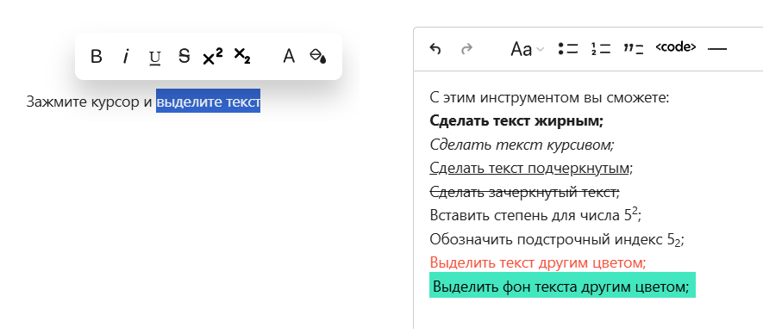Apply superscript with the x² icon
The height and width of the screenshot is (333, 763).
(x=213, y=57)
